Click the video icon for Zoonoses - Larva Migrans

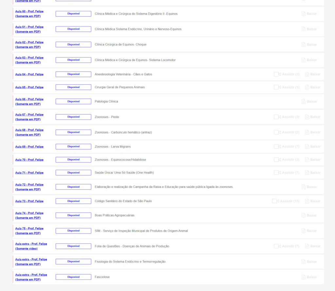[x=277, y=146]
